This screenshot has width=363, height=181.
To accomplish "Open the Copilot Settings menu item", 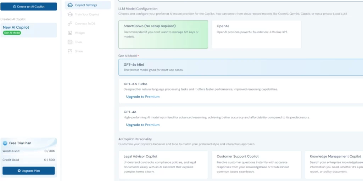I will click(88, 5).
